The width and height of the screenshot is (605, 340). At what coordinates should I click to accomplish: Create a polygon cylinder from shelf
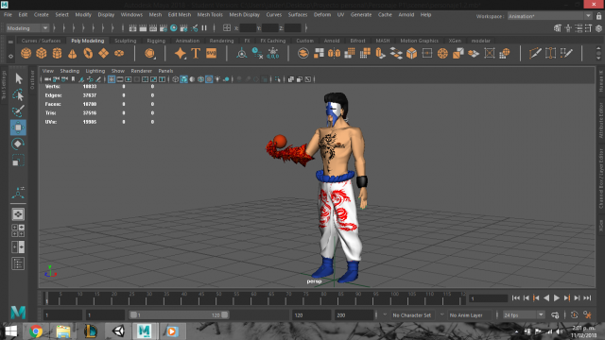57,53
